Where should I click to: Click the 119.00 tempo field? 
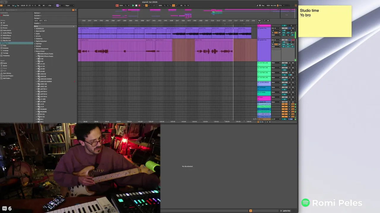[x=23, y=6]
